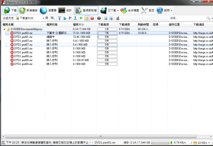The width and height of the screenshot is (213, 146).
Task: Click the clean list brush icon
Action: 117,18
